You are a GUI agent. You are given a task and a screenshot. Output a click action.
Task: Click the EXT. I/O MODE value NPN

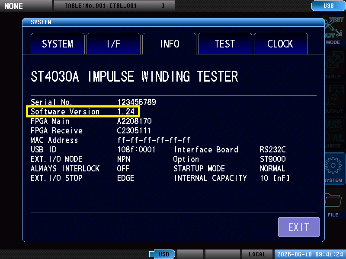point(124,159)
